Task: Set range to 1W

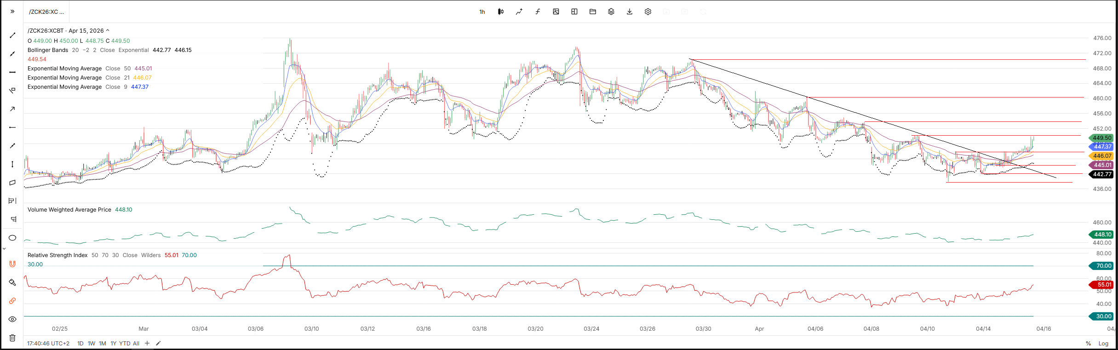Action: (x=92, y=344)
